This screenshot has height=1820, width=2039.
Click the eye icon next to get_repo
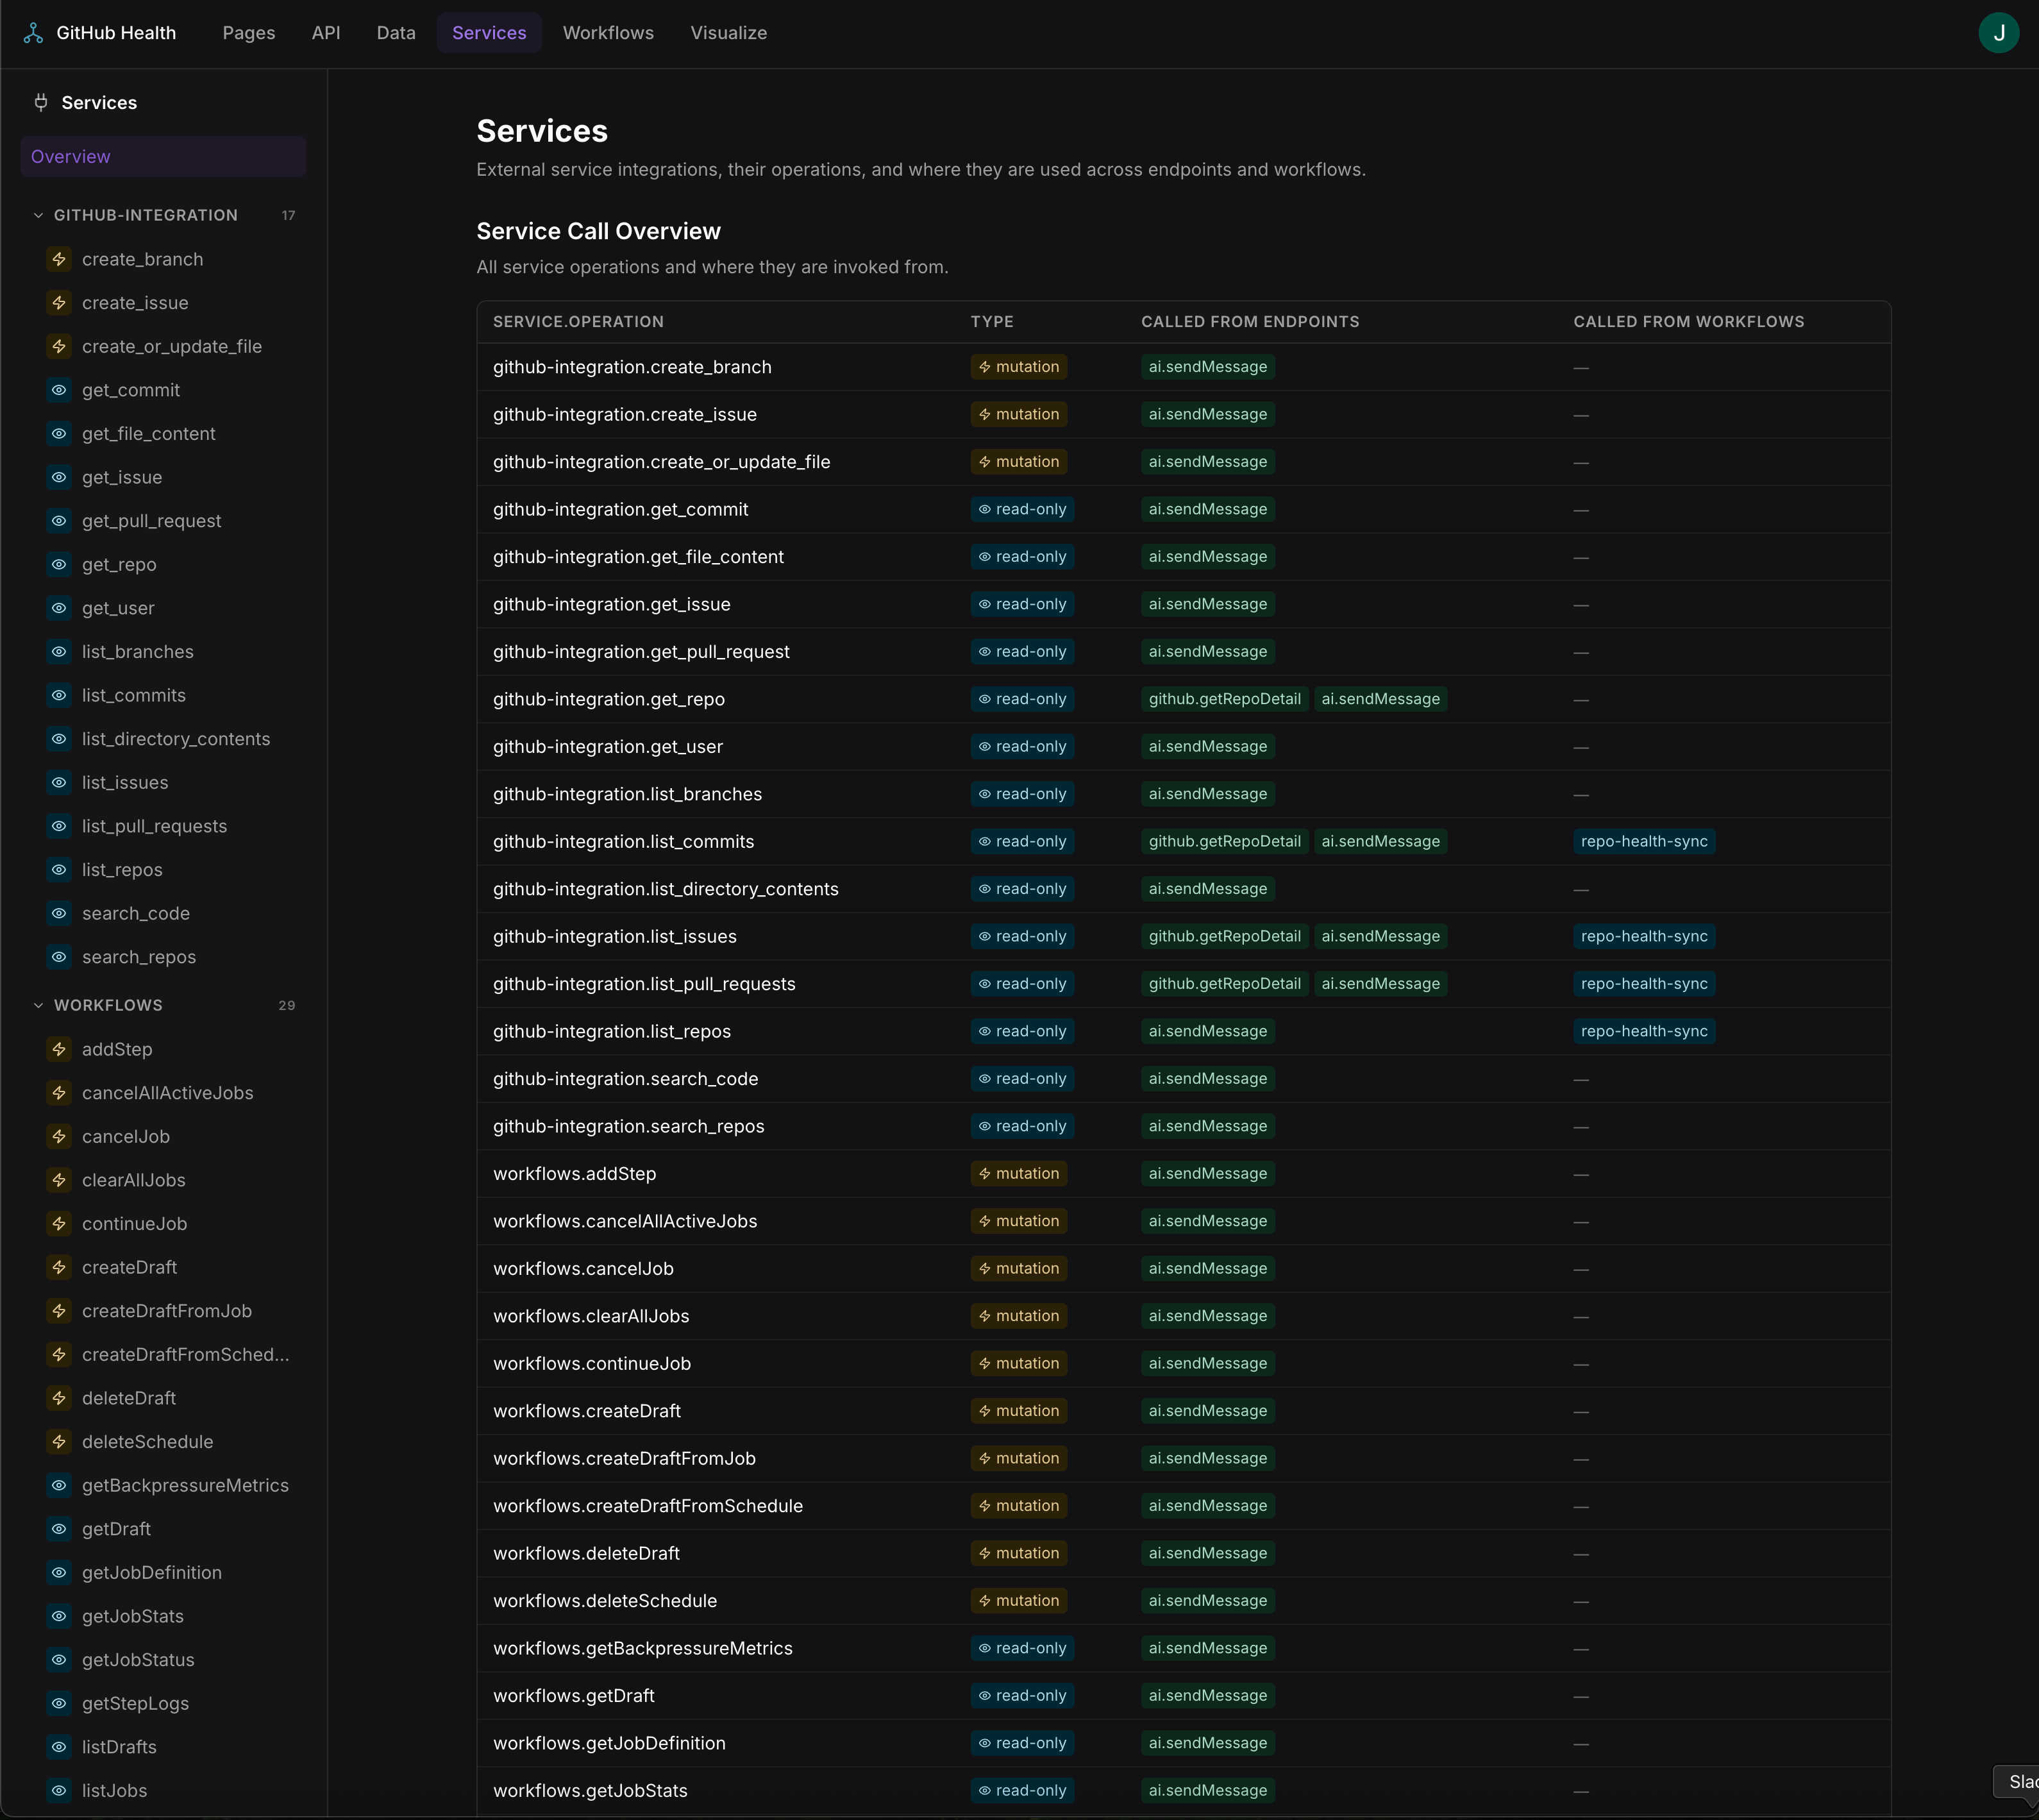pyautogui.click(x=59, y=564)
